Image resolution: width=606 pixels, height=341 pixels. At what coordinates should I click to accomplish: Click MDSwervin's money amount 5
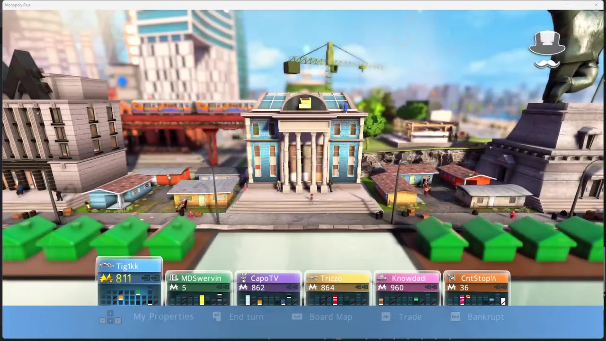point(184,287)
